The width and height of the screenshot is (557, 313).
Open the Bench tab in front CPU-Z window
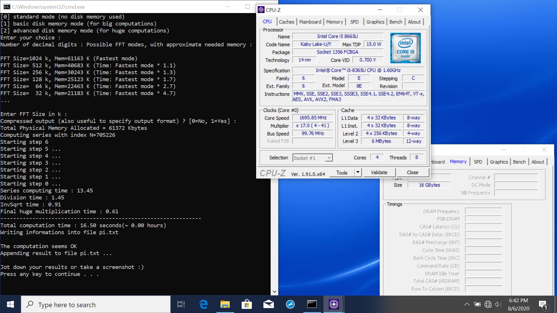pos(396,22)
